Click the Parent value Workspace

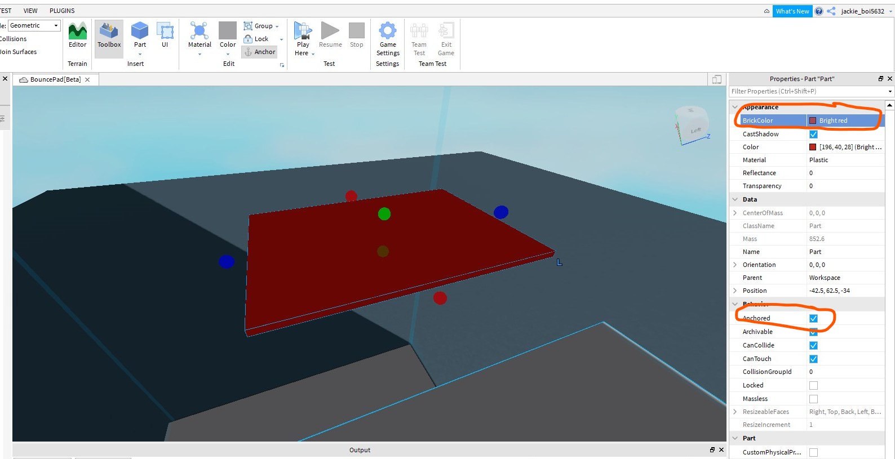(x=825, y=278)
